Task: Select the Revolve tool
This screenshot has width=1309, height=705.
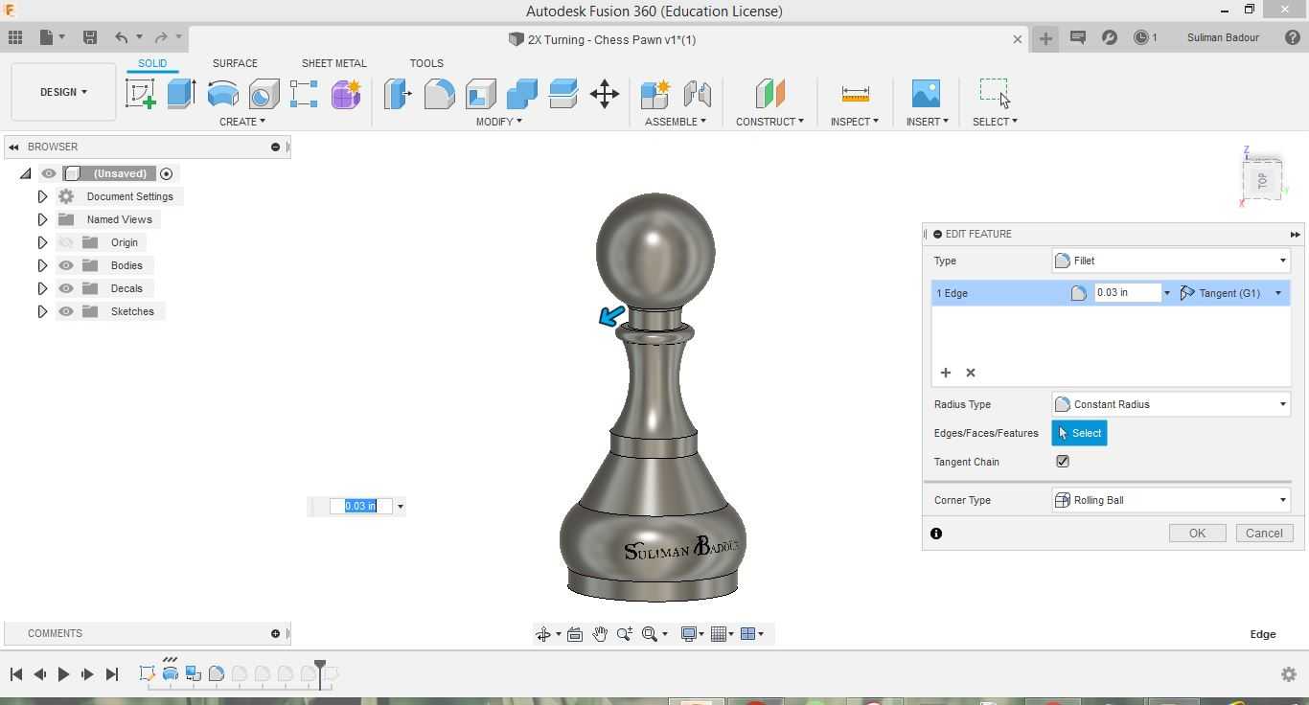Action: [222, 94]
